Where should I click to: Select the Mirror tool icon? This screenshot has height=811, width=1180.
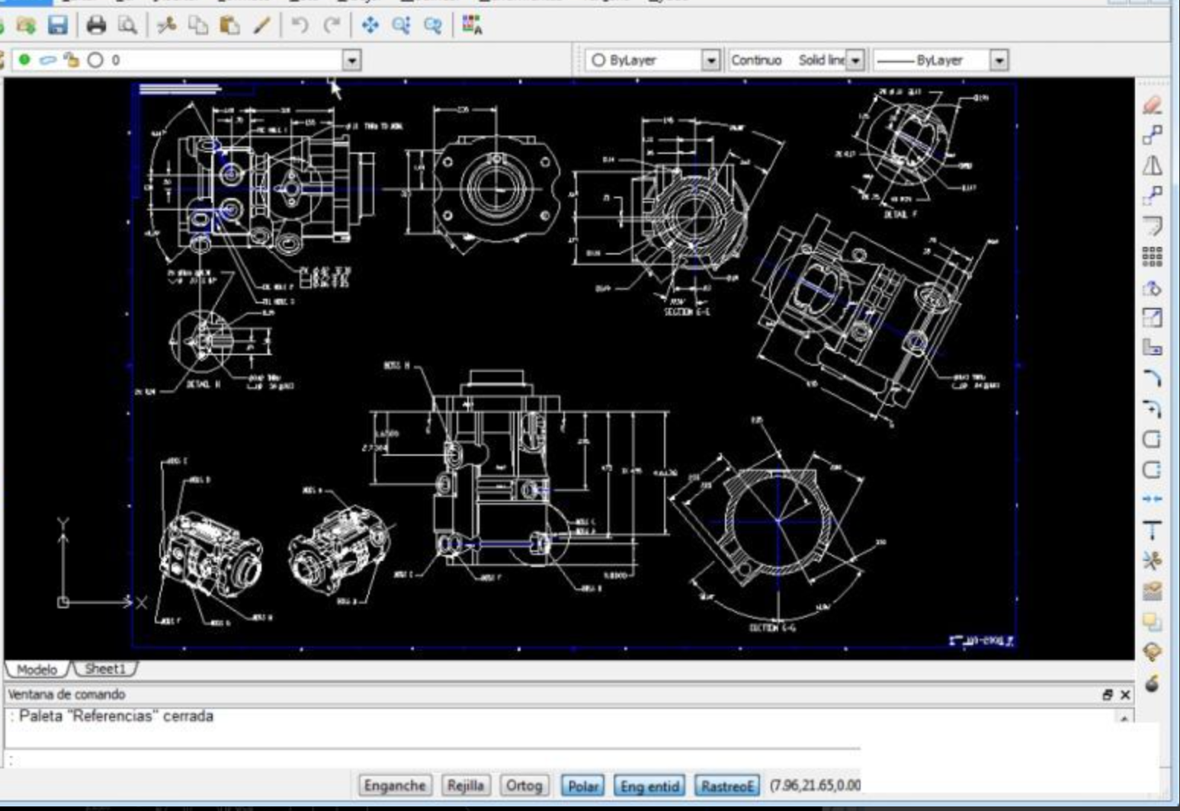click(x=1153, y=165)
